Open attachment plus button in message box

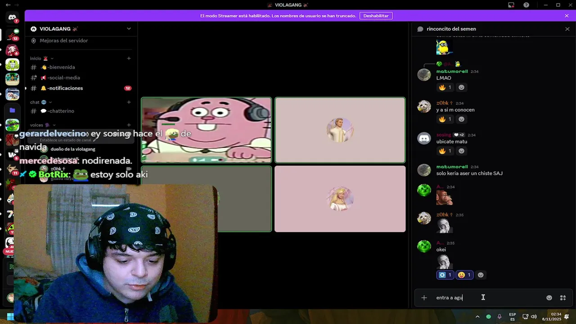424,297
